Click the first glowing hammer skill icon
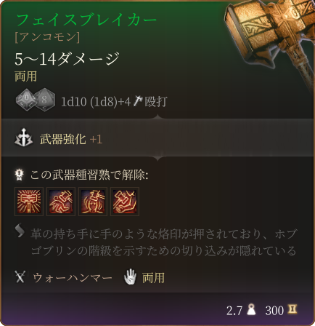Image resolution: width=315 pixels, height=326 pixels. click(29, 202)
